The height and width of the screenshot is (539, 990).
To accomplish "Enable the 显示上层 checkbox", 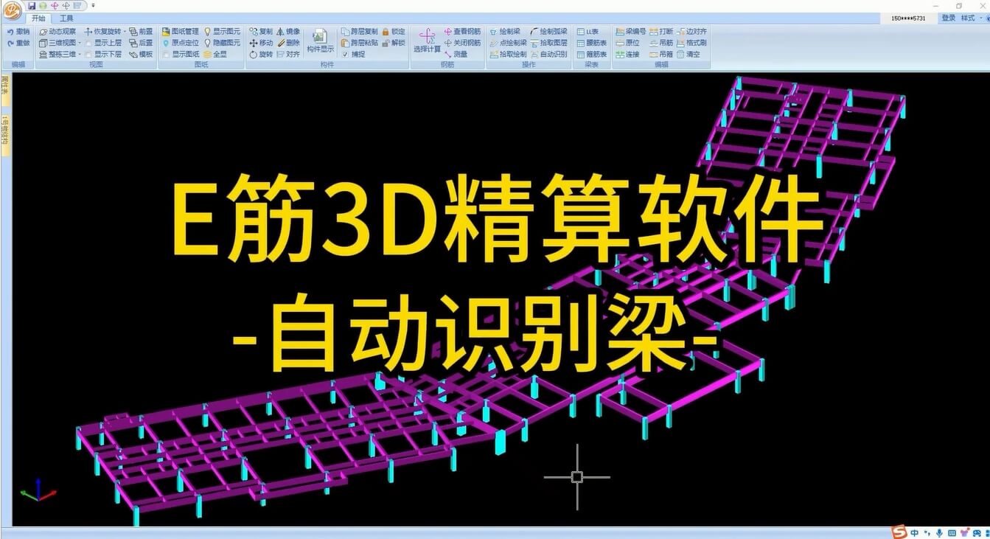I will tap(88, 43).
